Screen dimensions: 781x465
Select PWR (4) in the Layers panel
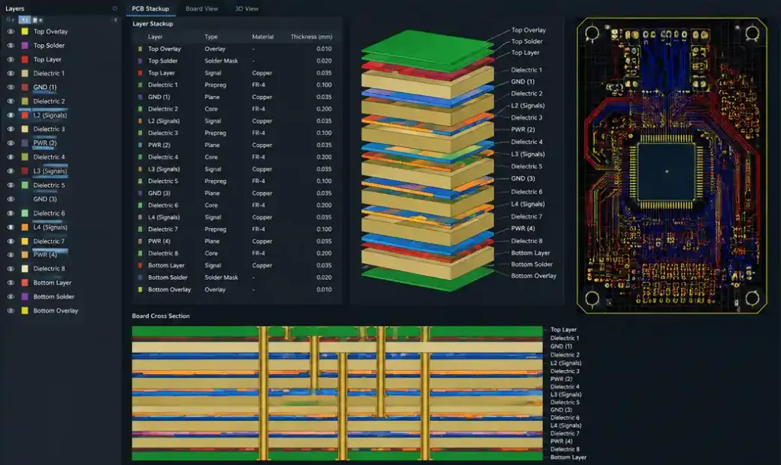[45, 255]
